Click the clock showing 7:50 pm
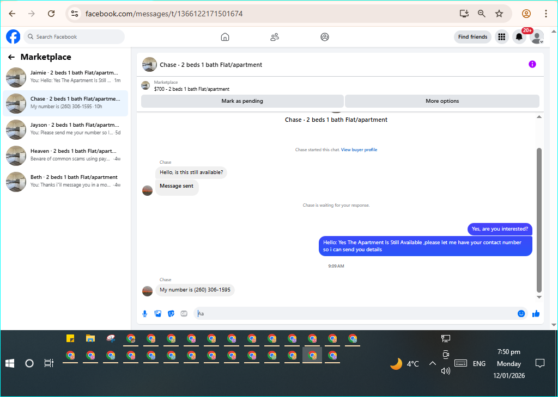Viewport: 558px width, 397px height. (509, 352)
